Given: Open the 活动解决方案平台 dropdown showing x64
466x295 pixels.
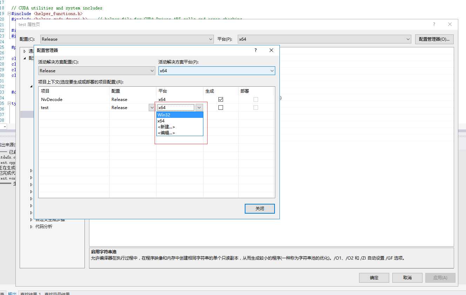Looking at the screenshot, I should click(x=217, y=71).
